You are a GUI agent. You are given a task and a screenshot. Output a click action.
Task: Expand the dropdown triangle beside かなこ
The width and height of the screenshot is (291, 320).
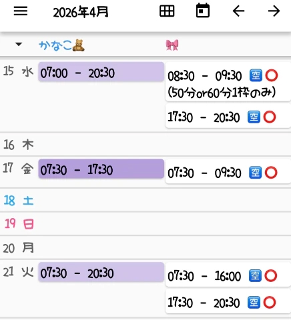point(19,44)
